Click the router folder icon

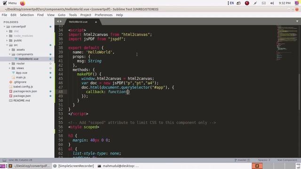13,63
